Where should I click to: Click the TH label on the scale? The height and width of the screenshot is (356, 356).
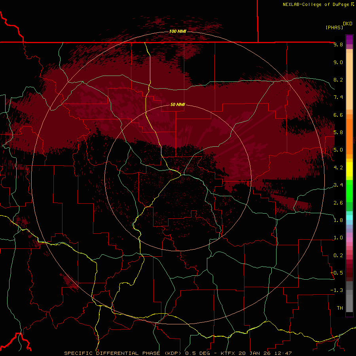340,308
